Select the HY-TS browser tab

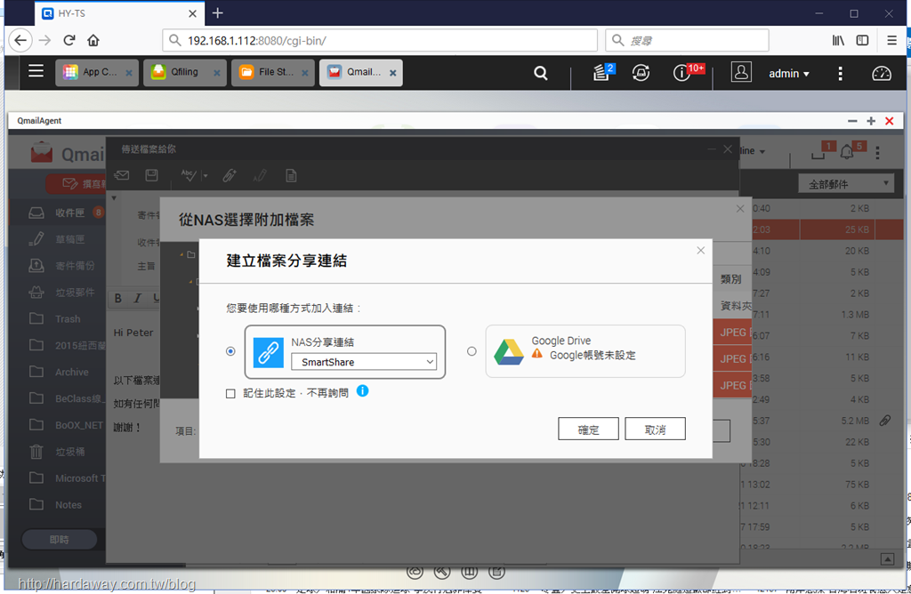120,13
